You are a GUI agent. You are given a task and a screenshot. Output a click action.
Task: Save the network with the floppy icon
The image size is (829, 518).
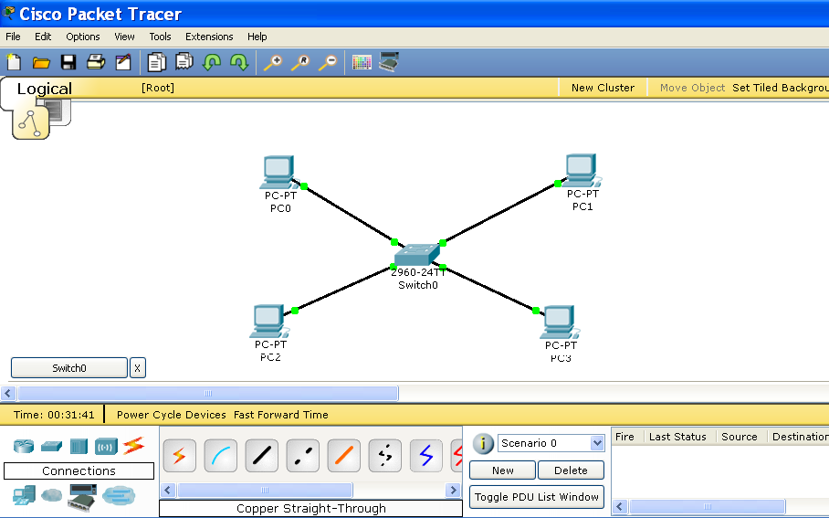[x=68, y=62]
